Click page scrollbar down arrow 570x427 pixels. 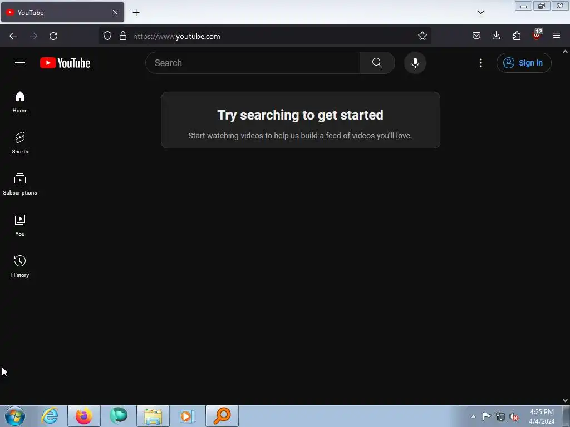click(566, 400)
